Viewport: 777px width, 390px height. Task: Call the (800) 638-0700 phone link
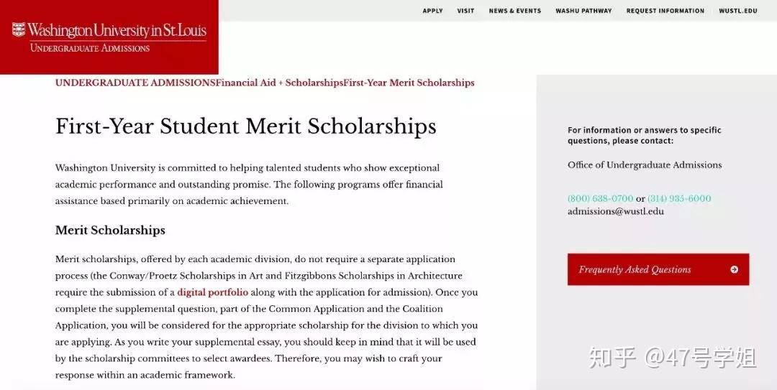[x=601, y=198]
